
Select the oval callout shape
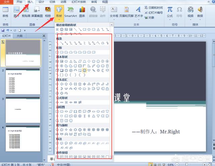click(66, 143)
